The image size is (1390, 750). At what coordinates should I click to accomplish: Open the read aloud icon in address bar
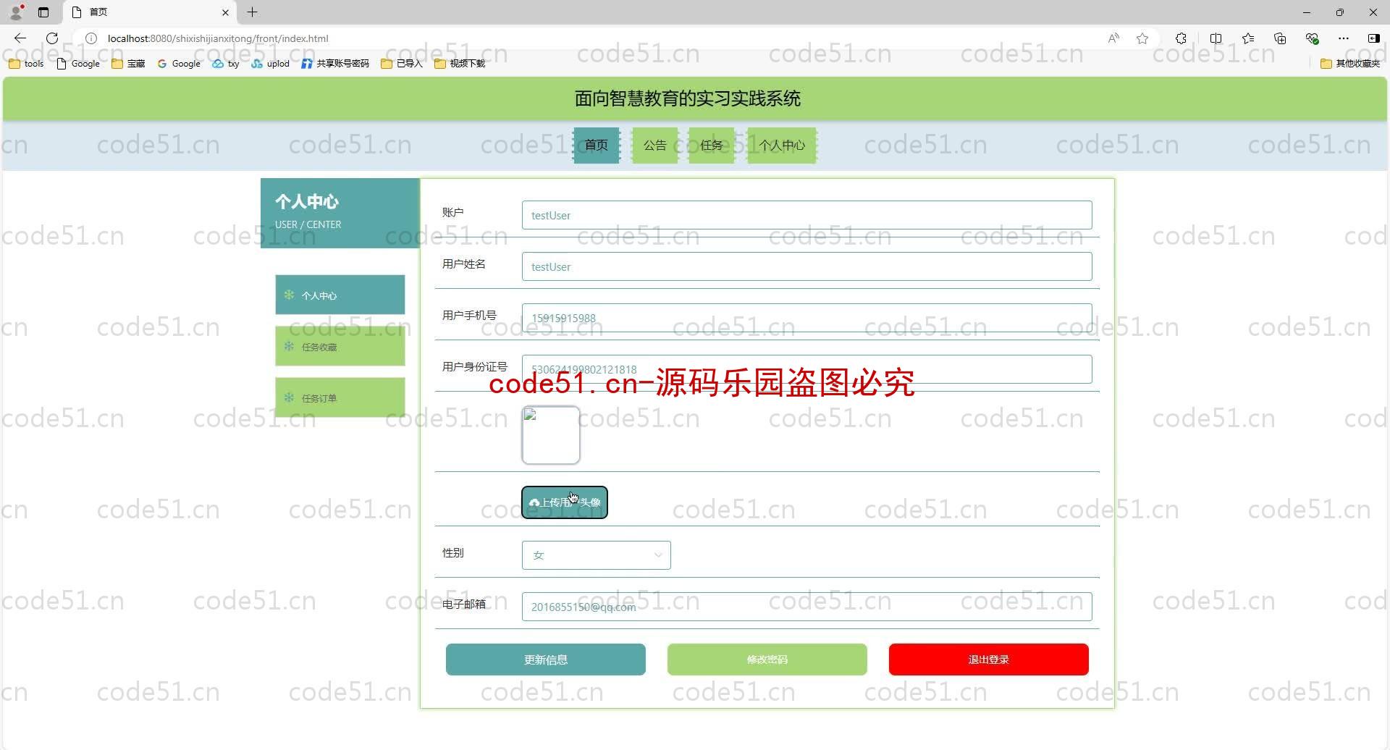pyautogui.click(x=1113, y=38)
